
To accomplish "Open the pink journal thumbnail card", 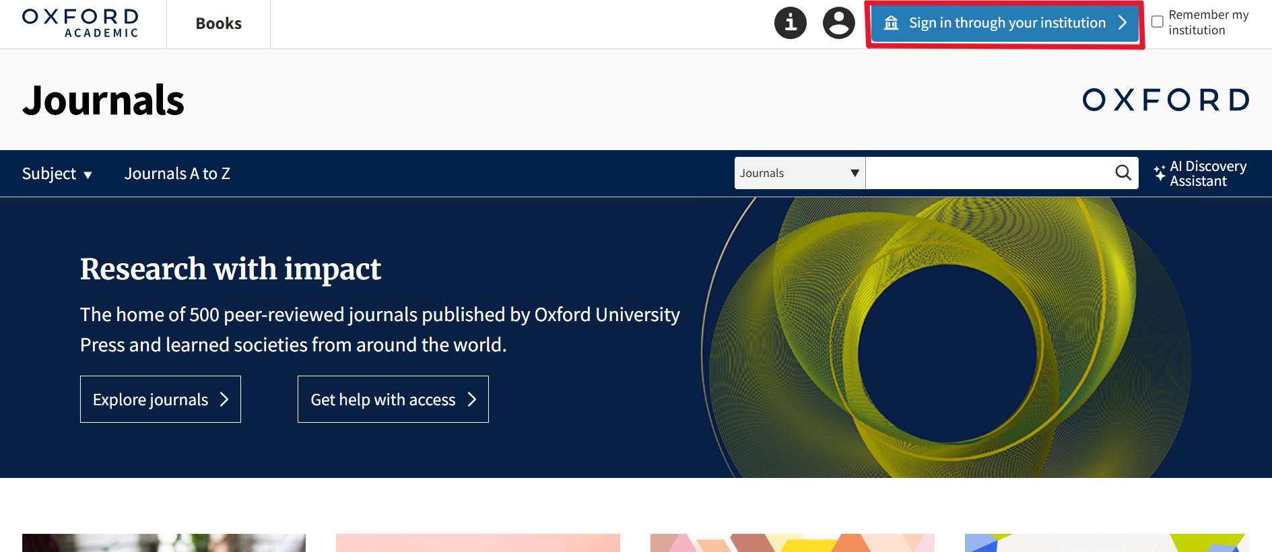I will coord(477,543).
